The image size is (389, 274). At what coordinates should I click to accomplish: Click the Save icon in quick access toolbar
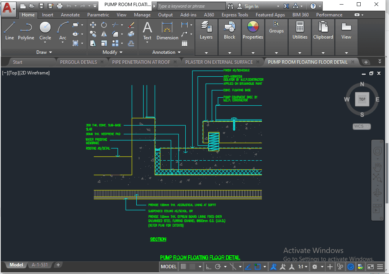(x=41, y=6)
